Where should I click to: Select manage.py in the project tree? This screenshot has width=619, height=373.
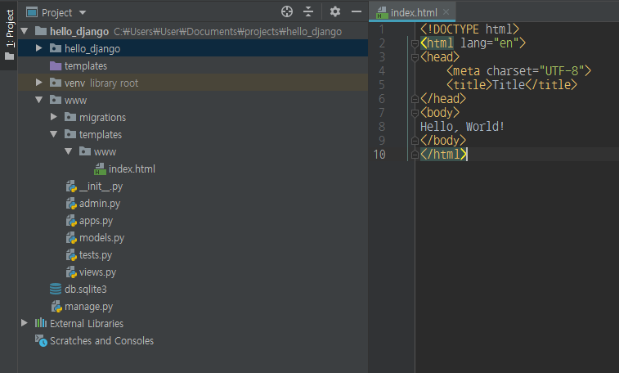click(x=89, y=307)
